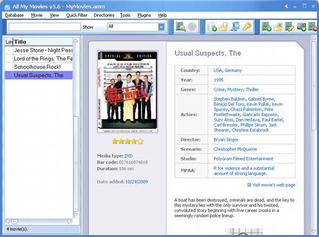Open the Directories menu
The image size is (319, 237).
[x=104, y=15]
